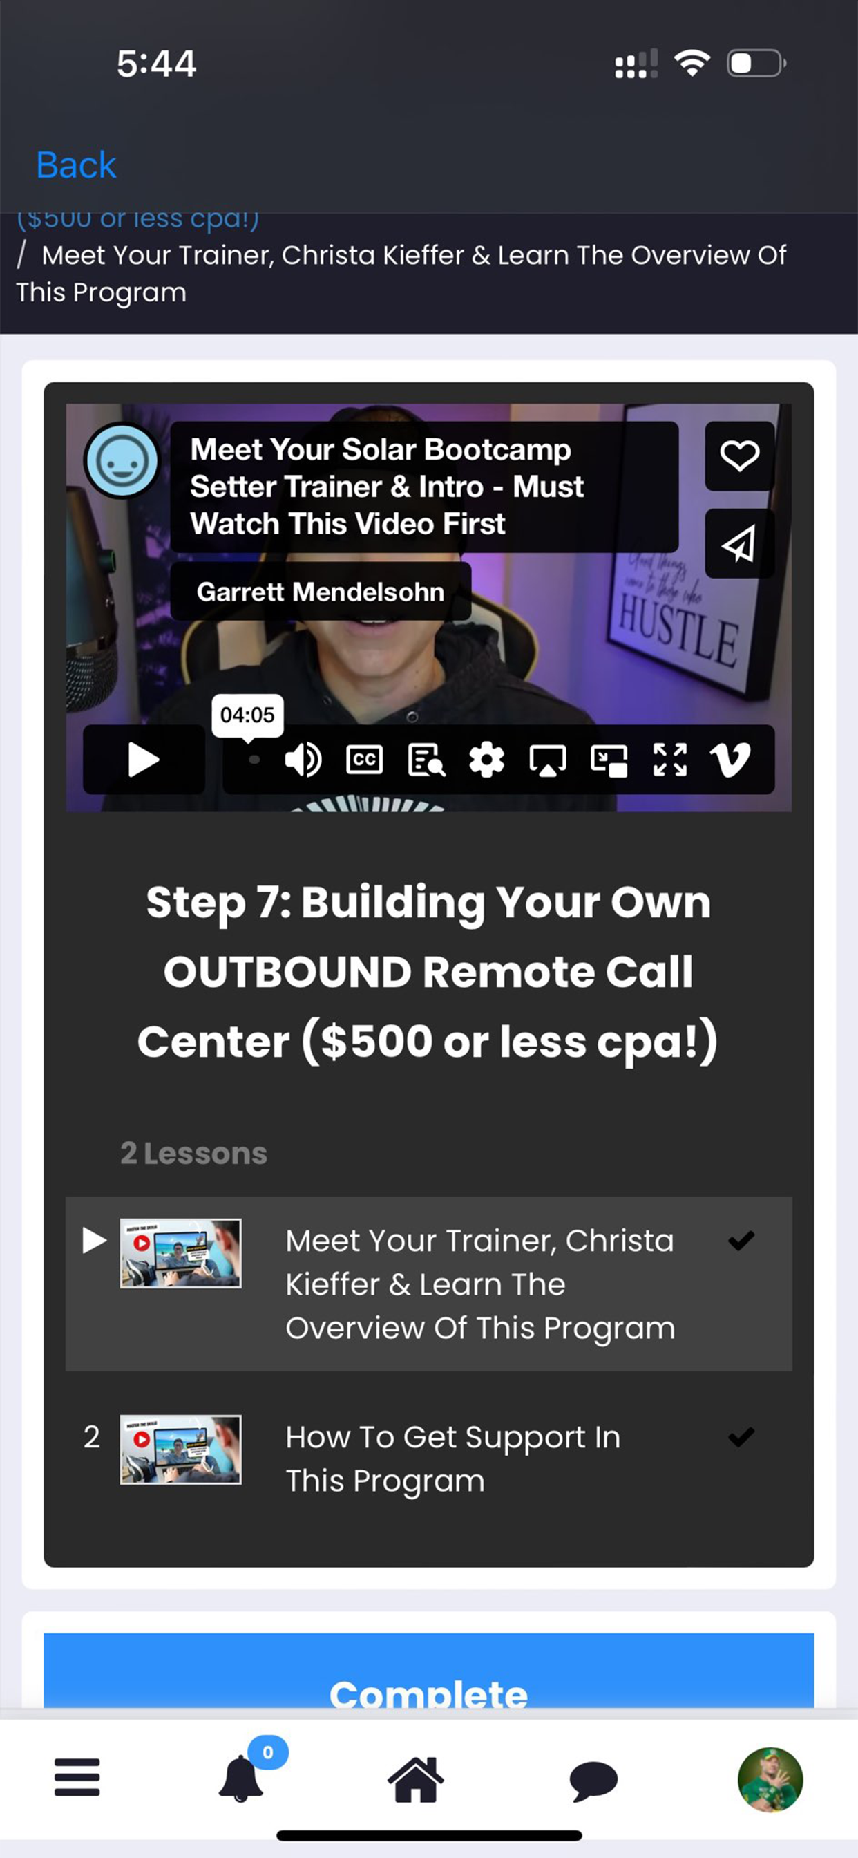Go to Home tab

click(416, 1779)
